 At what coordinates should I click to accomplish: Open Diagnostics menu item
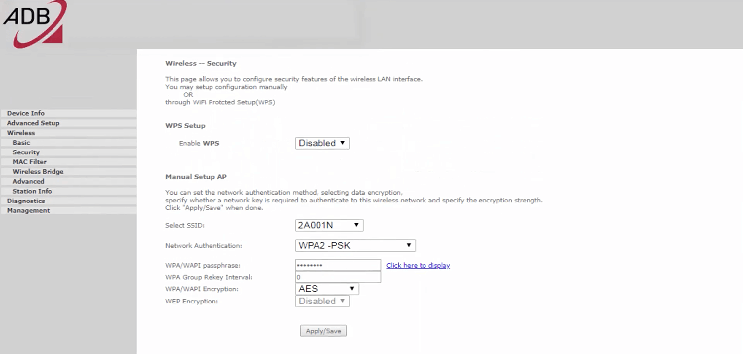click(26, 201)
